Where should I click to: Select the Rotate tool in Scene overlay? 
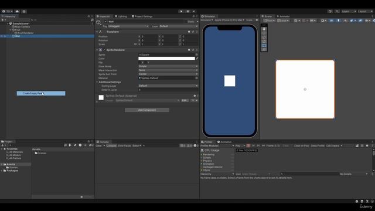tap(264, 37)
